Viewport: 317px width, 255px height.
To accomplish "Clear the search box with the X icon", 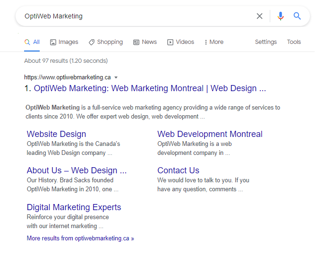I will click(259, 16).
